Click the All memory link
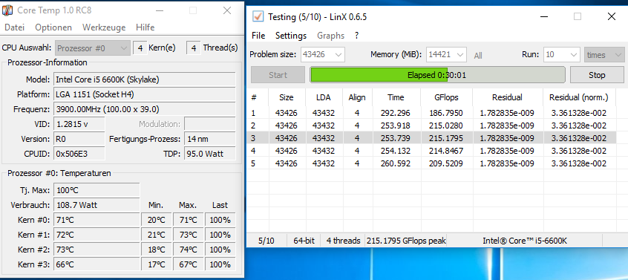Image resolution: width=628 pixels, height=280 pixels. [x=478, y=56]
